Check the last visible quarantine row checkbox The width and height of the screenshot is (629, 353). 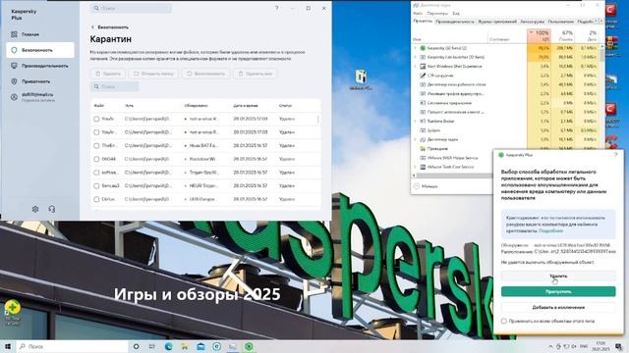point(96,199)
